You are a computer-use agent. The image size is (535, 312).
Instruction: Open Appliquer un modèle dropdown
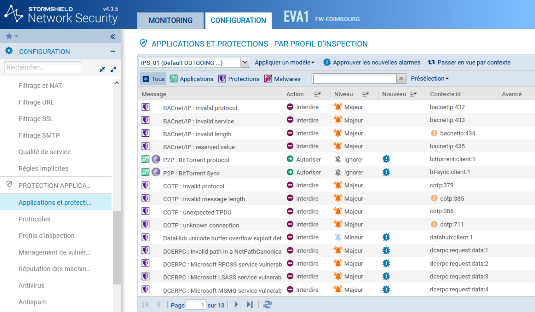click(x=284, y=62)
